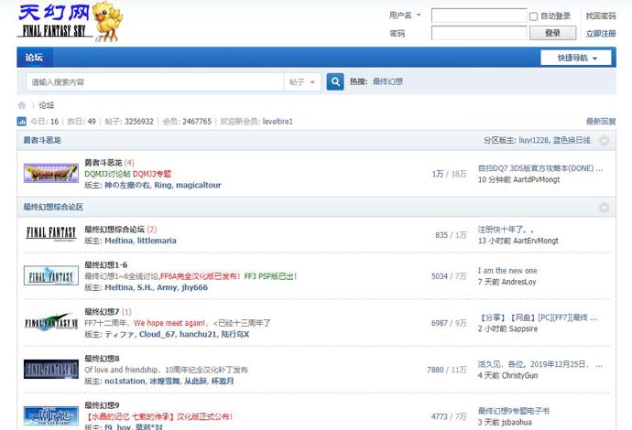Screen dimensions: 632x430
Task: Open the 最终幻想9 forum title
Action: click(x=102, y=405)
